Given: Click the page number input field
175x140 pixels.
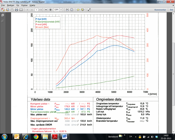Looking at the screenshot, I should pyautogui.click(x=36, y=10).
